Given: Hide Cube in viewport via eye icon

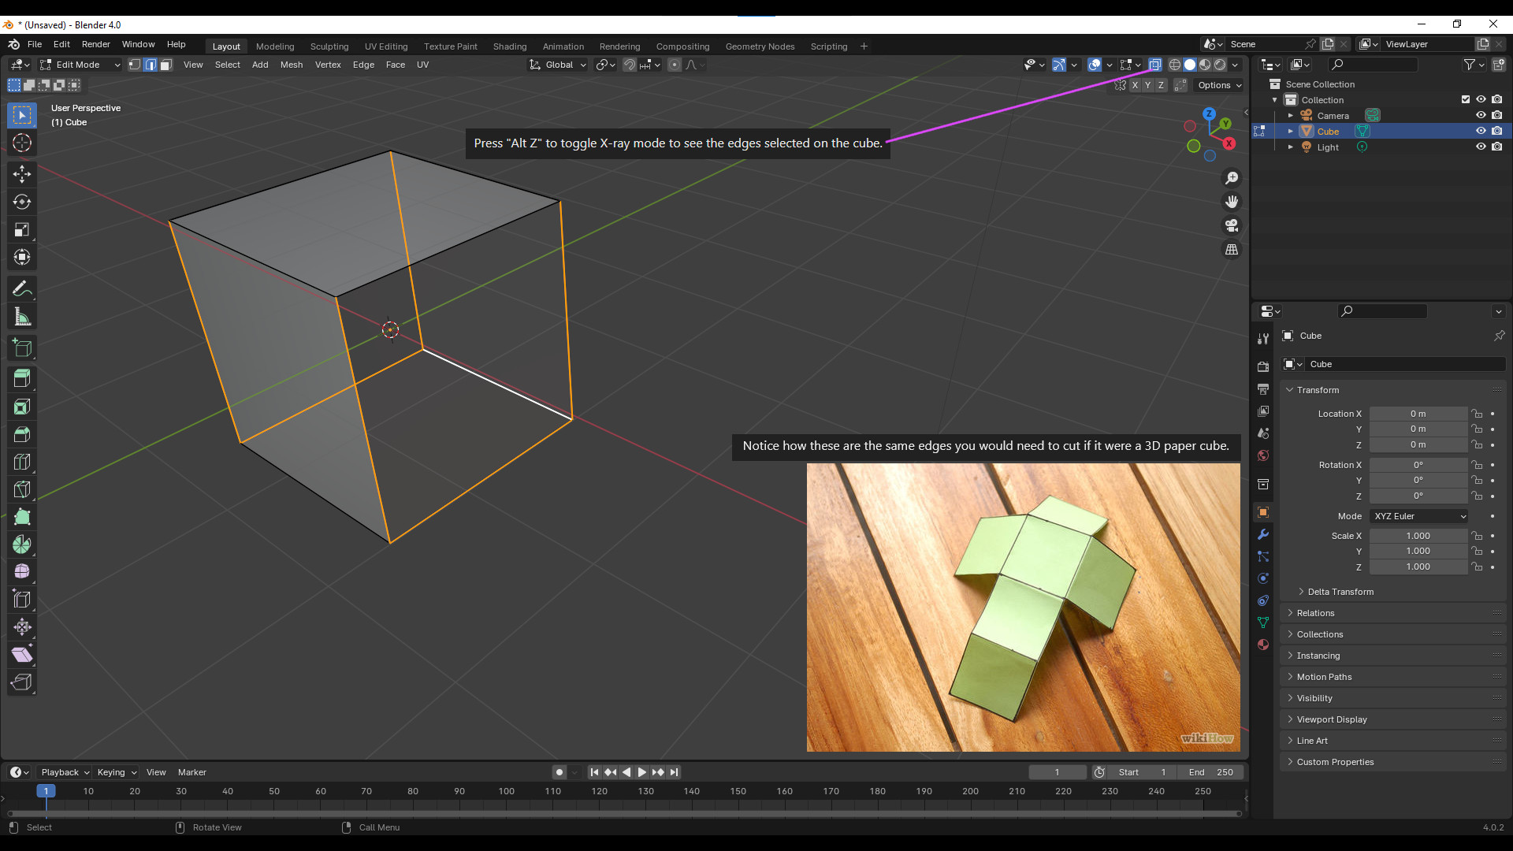Looking at the screenshot, I should tap(1481, 131).
